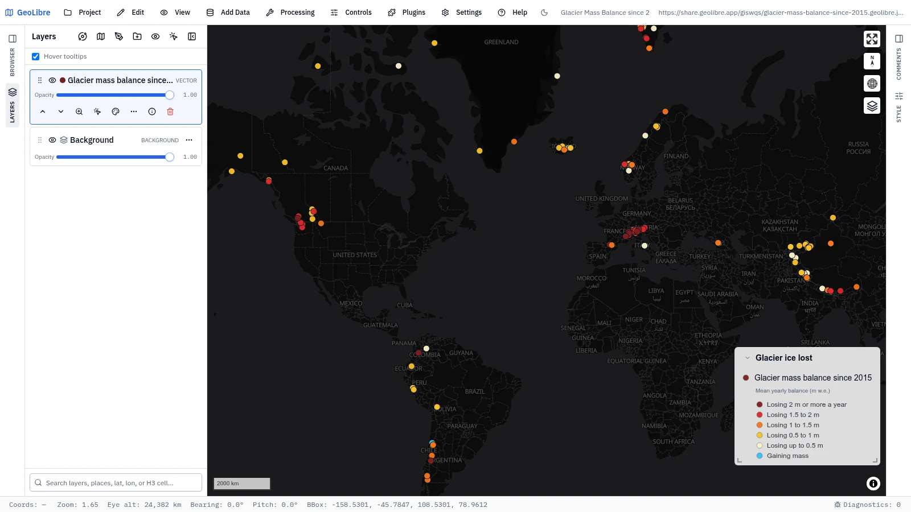Show map attribution info button

(873, 484)
